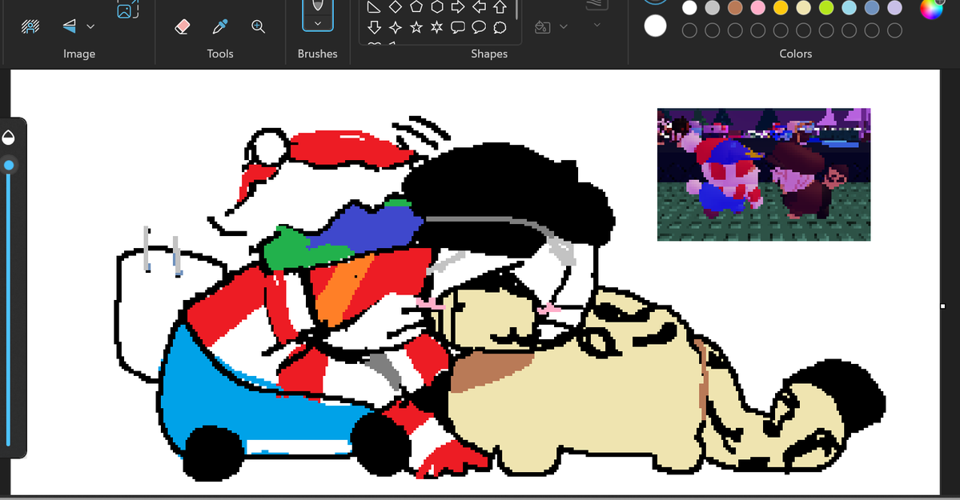Screen dimensions: 960x500
Task: Pick the steel blue palette color
Action: [x=872, y=8]
